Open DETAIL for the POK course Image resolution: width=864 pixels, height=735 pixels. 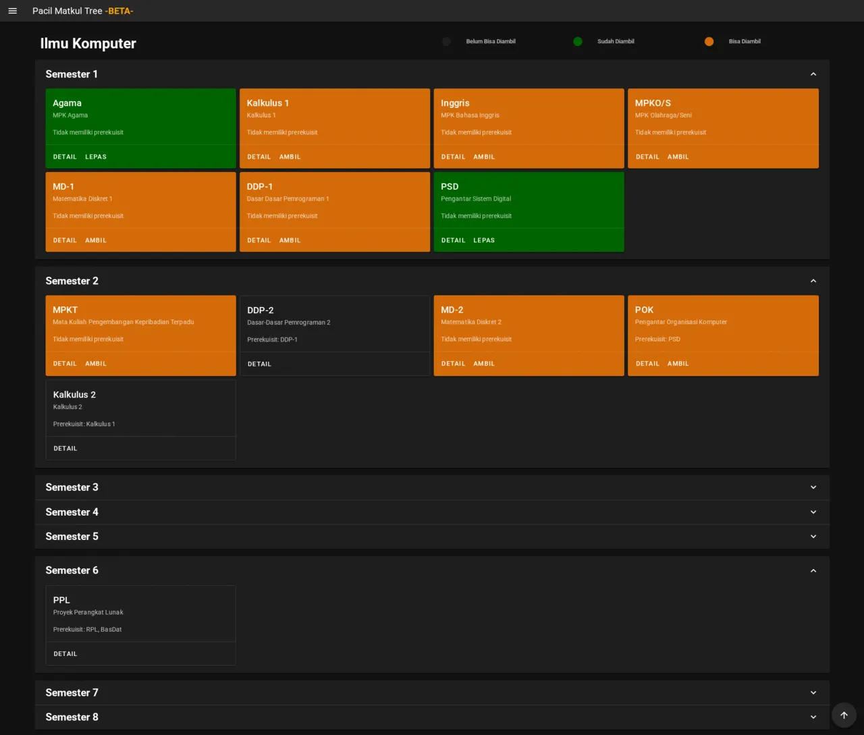coord(647,364)
